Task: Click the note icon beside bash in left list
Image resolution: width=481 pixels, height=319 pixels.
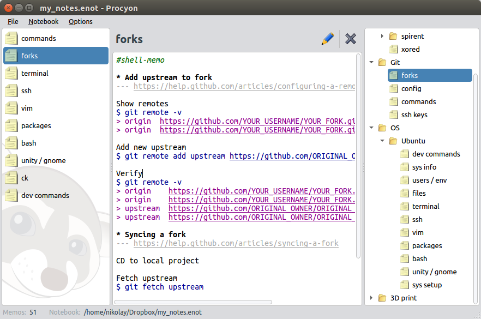Action: tap(11, 143)
